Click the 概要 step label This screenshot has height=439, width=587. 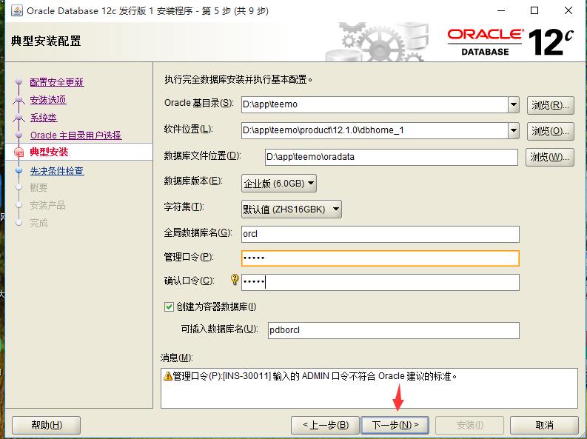pyautogui.click(x=38, y=187)
